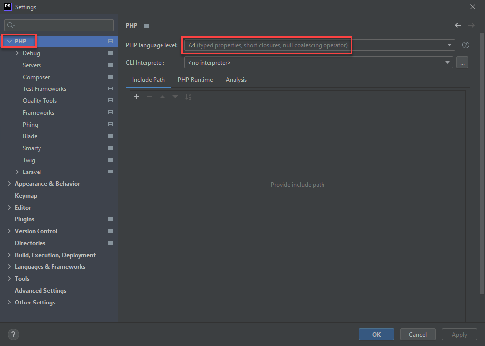Expand the Laravel settings node

18,172
